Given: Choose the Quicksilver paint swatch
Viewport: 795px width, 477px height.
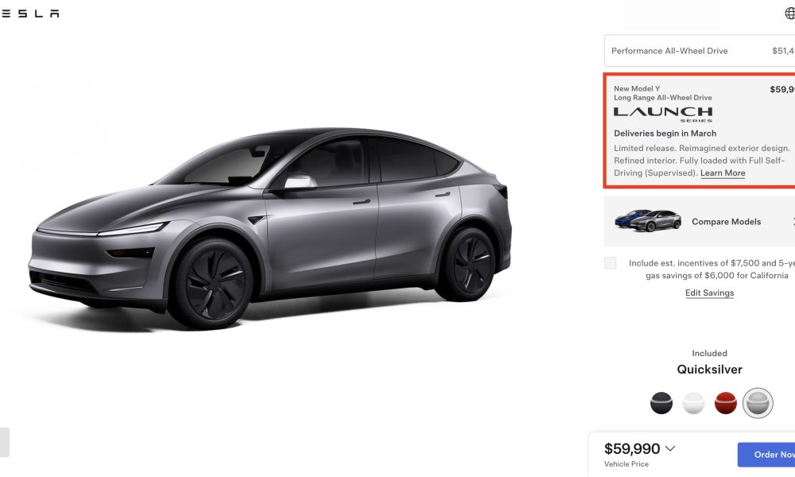Looking at the screenshot, I should click(758, 403).
